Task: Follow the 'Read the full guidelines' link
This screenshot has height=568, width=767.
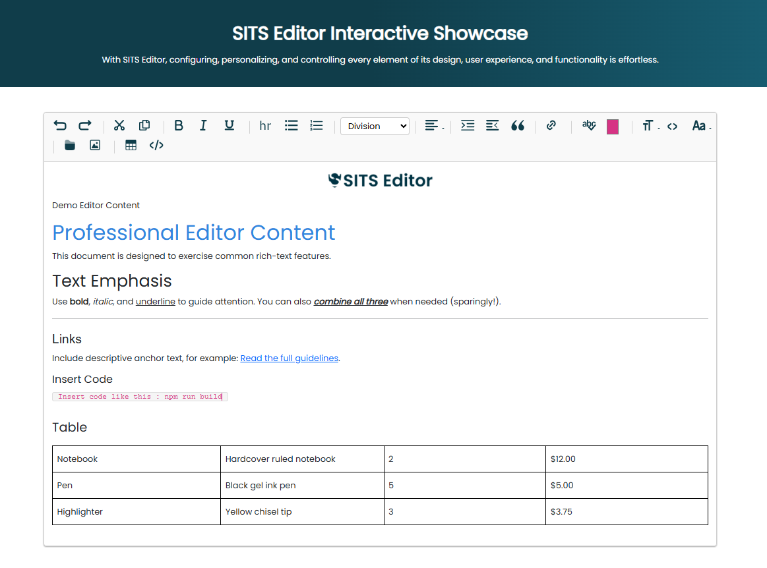Action: pyautogui.click(x=289, y=358)
